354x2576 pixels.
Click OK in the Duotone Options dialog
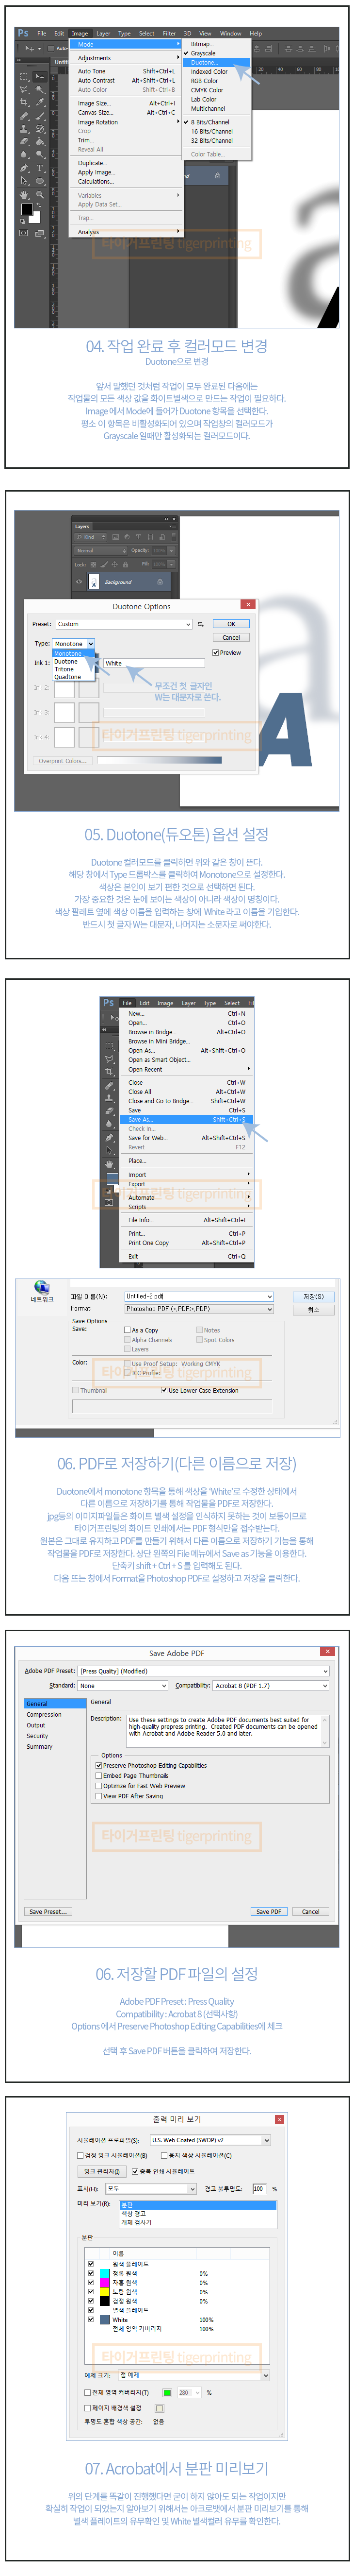coord(231,624)
